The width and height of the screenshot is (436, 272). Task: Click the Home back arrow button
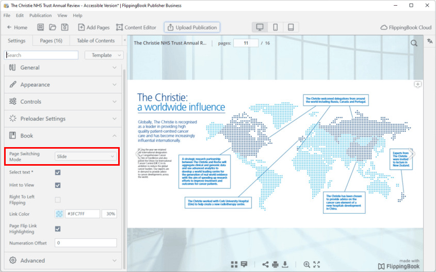(17, 27)
